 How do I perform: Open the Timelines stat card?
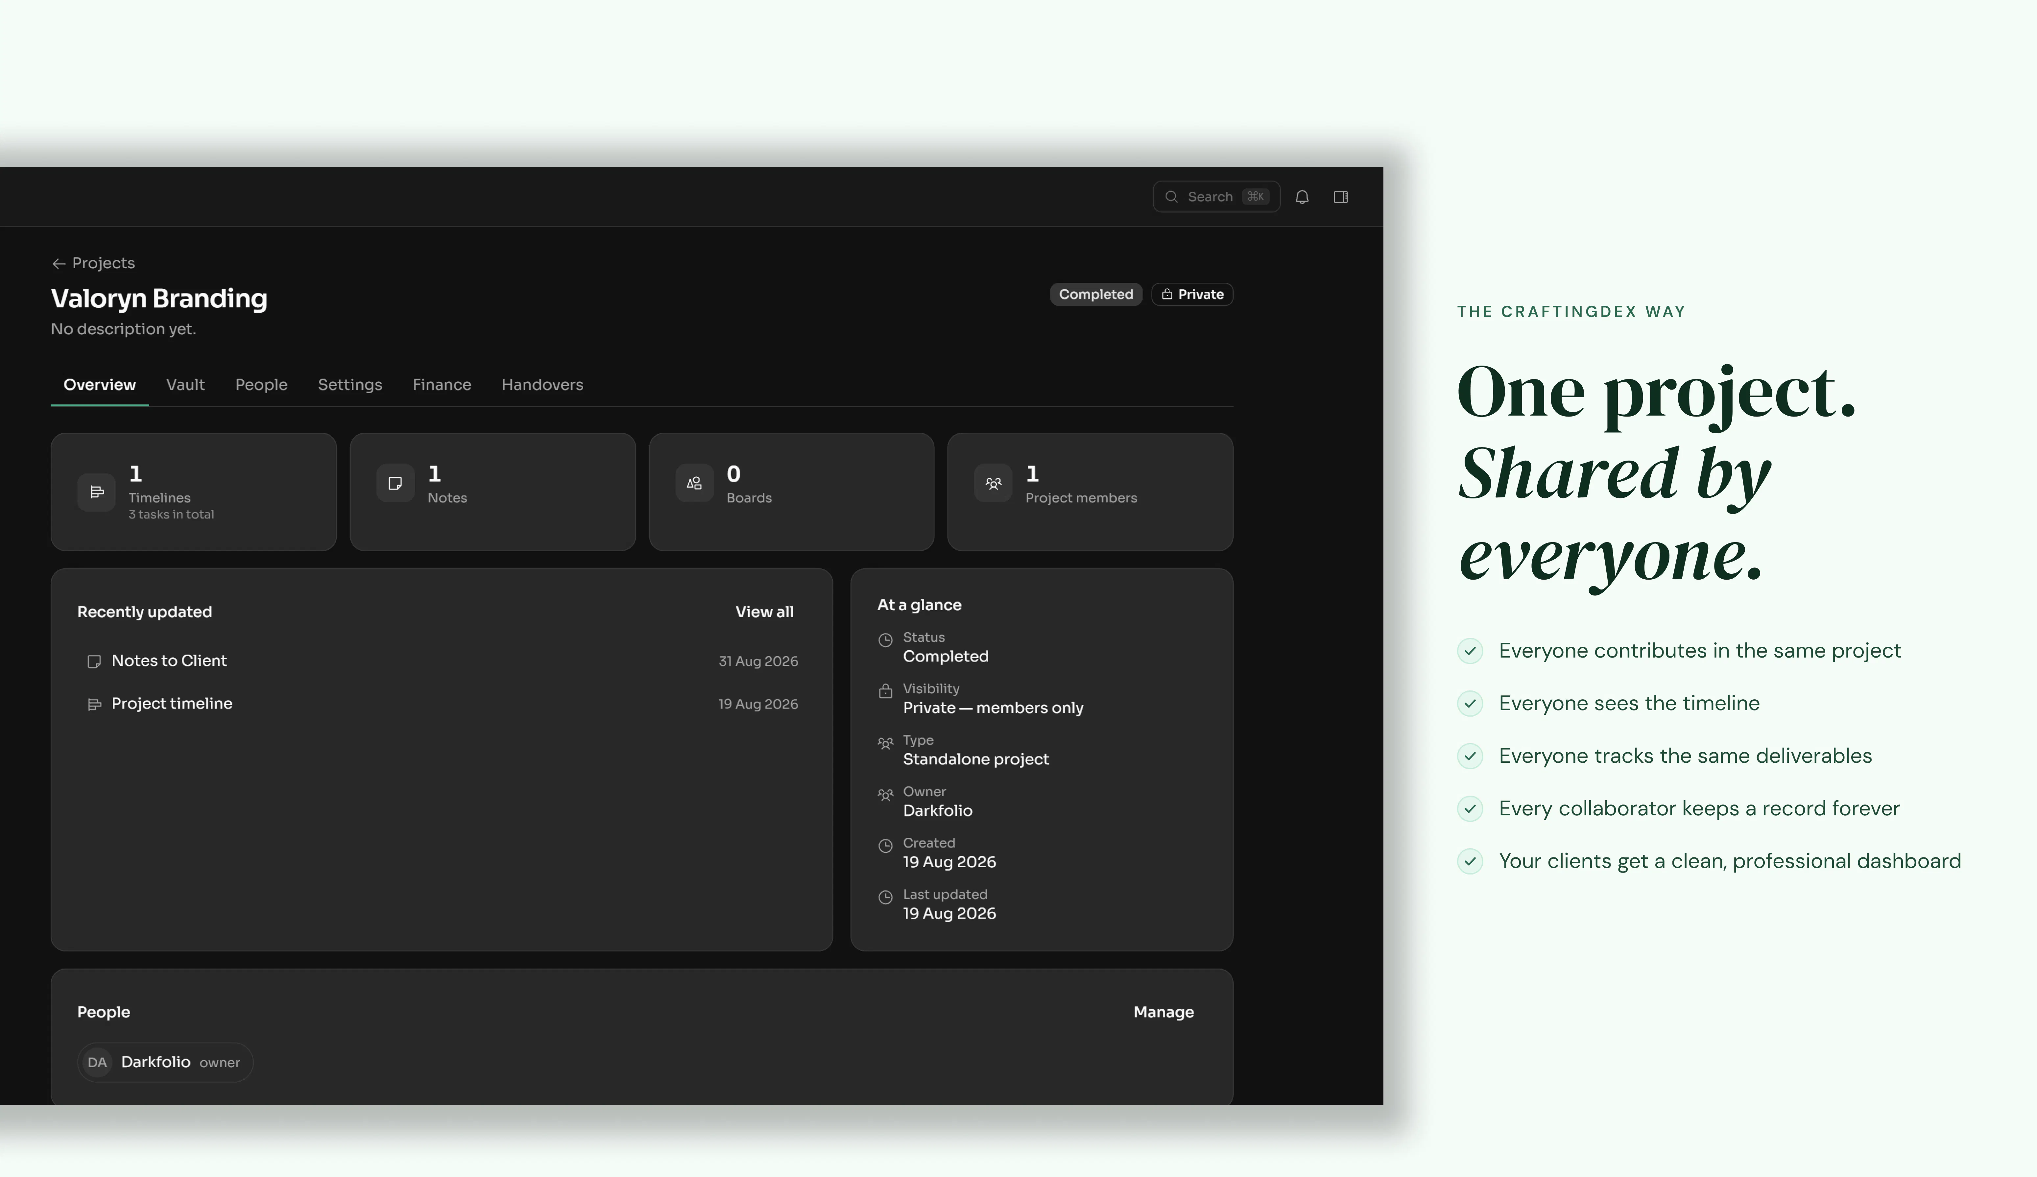[193, 492]
